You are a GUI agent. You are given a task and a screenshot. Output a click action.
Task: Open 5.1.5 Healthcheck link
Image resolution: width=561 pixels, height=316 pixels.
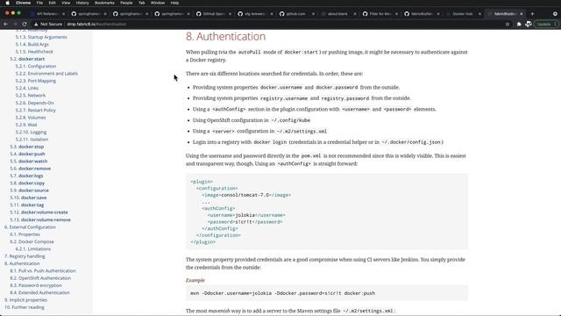click(34, 52)
